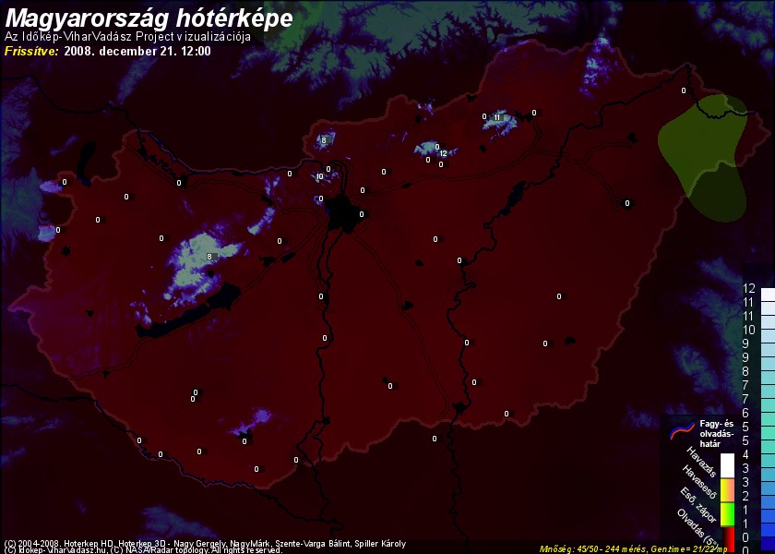This screenshot has height=554, width=775.
Task: Click the top 12 label on the depth scale
Action: pos(749,288)
